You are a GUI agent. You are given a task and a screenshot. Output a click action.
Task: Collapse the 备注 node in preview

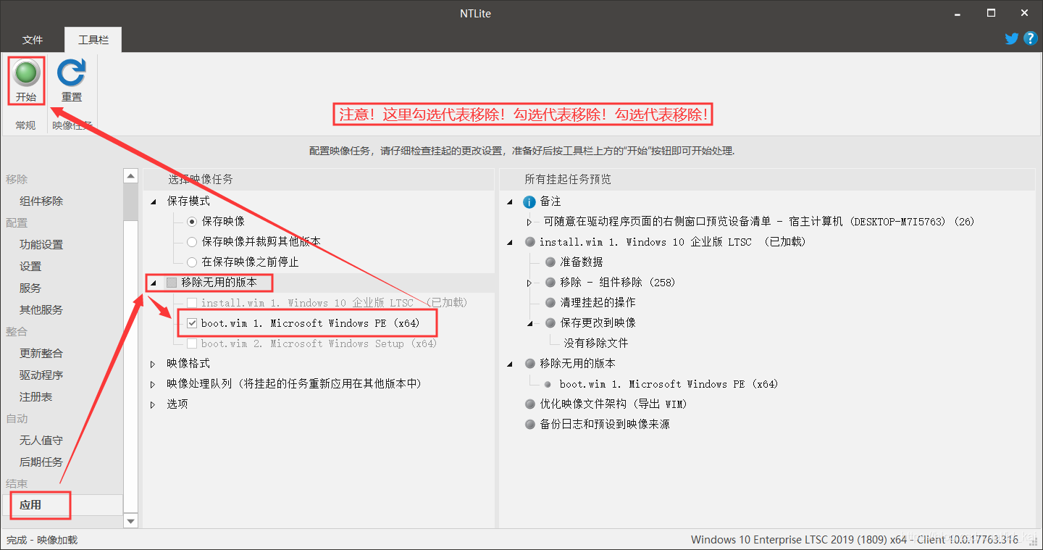[x=511, y=201]
